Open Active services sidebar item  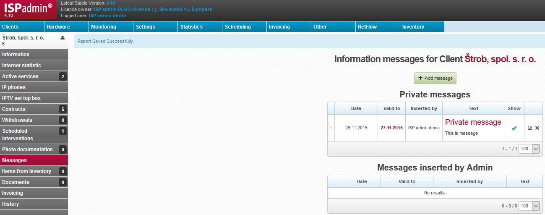(34, 76)
